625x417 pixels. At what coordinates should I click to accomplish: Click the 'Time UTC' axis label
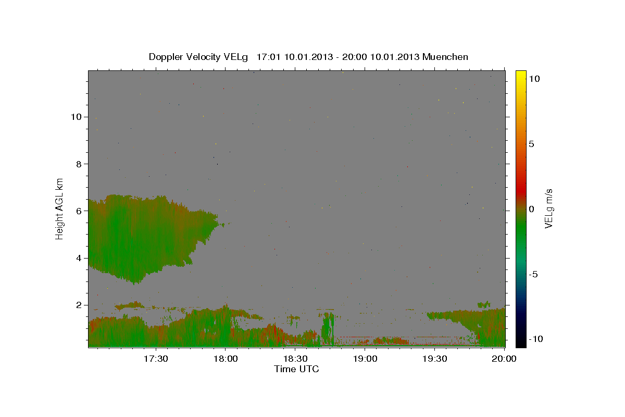[x=296, y=369]
